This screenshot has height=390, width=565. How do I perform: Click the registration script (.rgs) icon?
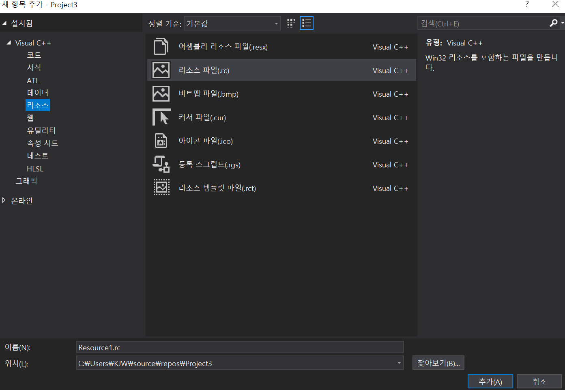click(x=161, y=165)
